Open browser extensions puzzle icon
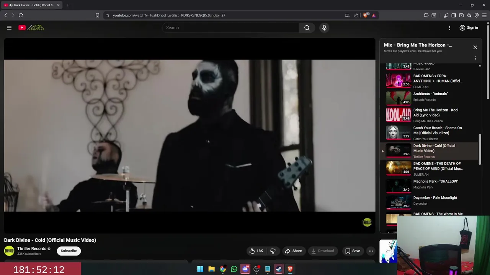Viewport: 490px width, 275px height. [426, 15]
